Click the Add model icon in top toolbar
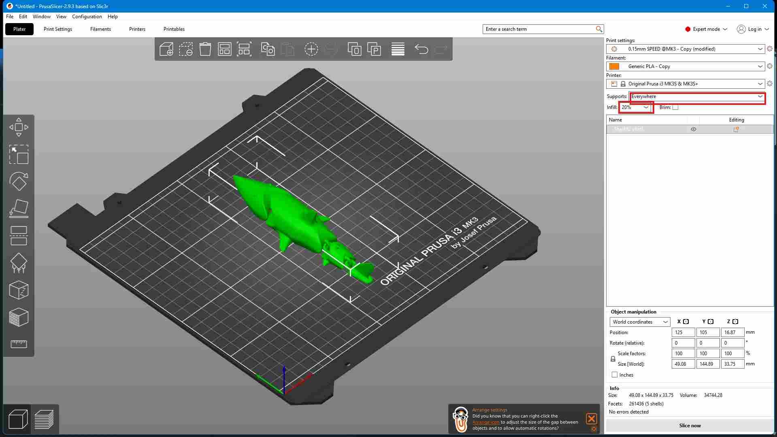This screenshot has height=437, width=777. click(x=166, y=49)
